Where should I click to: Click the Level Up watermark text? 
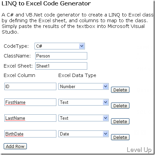(139, 150)
